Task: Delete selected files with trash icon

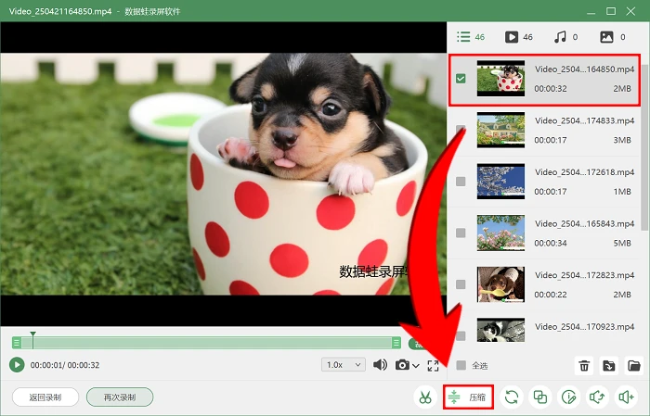Action: click(x=584, y=366)
